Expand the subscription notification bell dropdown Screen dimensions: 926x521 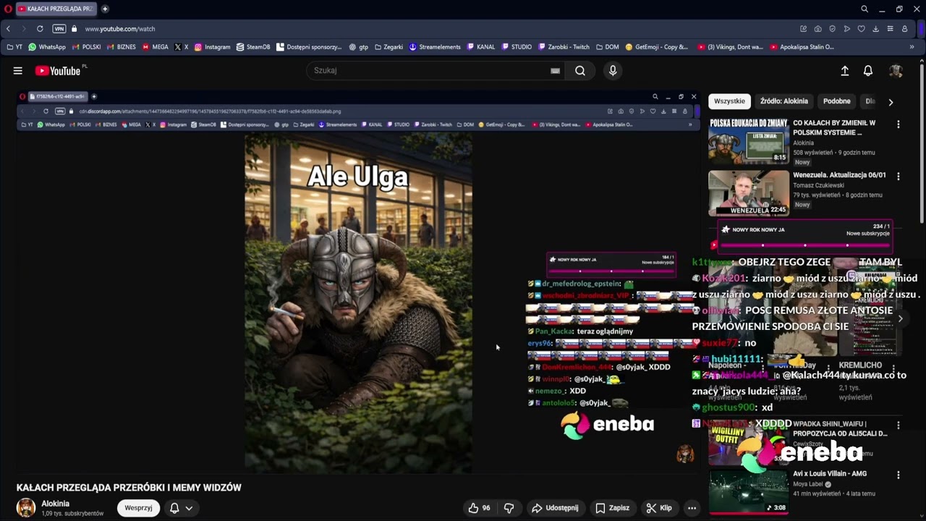tap(181, 508)
